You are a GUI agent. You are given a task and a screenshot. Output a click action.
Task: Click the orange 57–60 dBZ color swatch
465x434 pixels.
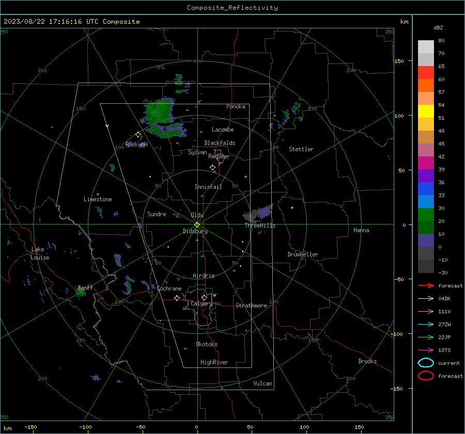[426, 85]
